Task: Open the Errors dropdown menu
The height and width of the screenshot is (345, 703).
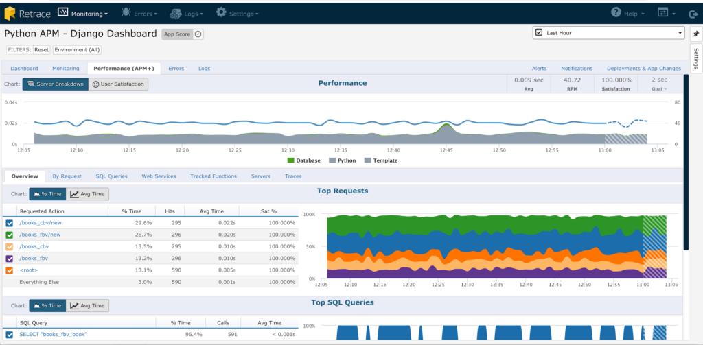Action: [139, 14]
